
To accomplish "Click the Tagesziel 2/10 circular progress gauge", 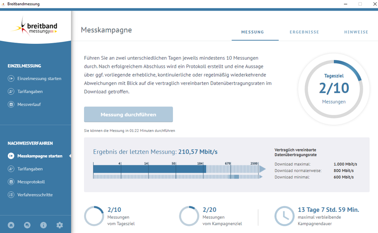I will point(334,89).
